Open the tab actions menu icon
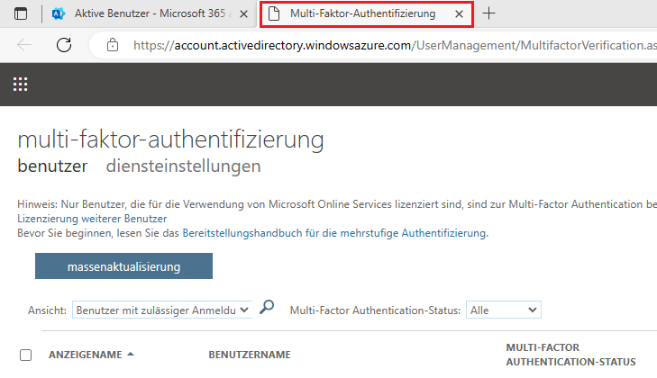657x378 pixels. pos(21,13)
